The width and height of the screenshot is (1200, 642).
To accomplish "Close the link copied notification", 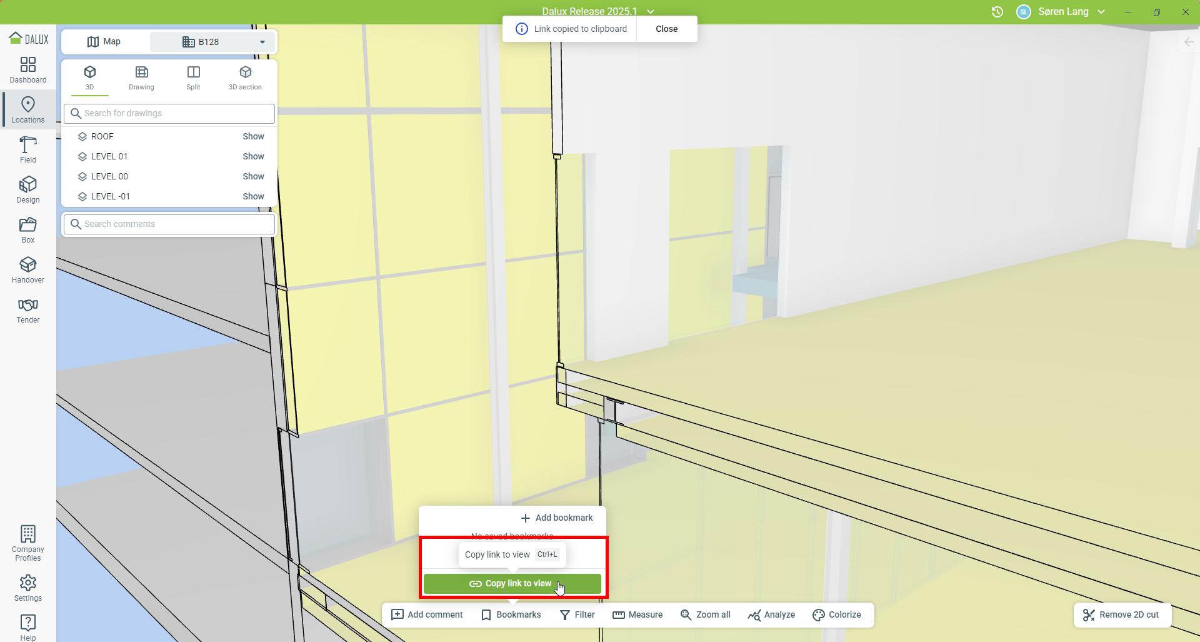I will [x=666, y=29].
